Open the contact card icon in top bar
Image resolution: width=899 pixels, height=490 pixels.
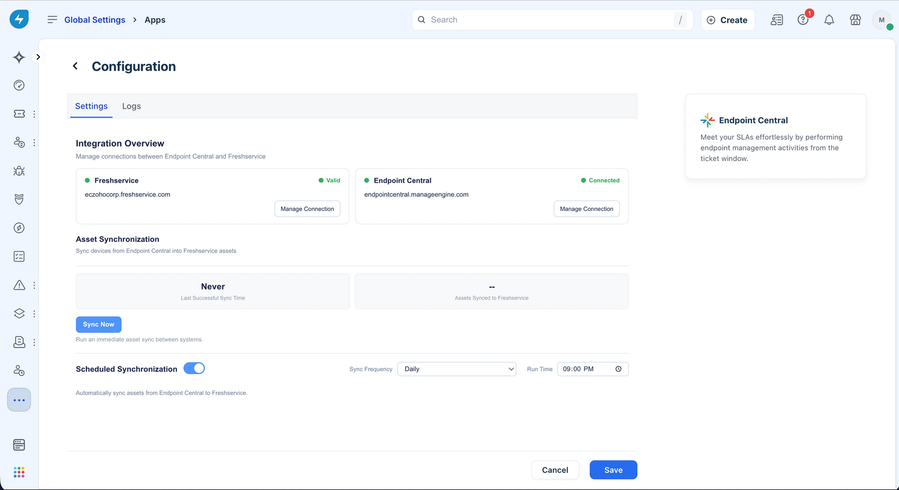(777, 20)
